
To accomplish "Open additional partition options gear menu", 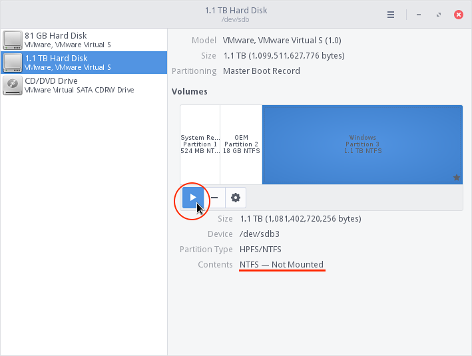I will [236, 198].
